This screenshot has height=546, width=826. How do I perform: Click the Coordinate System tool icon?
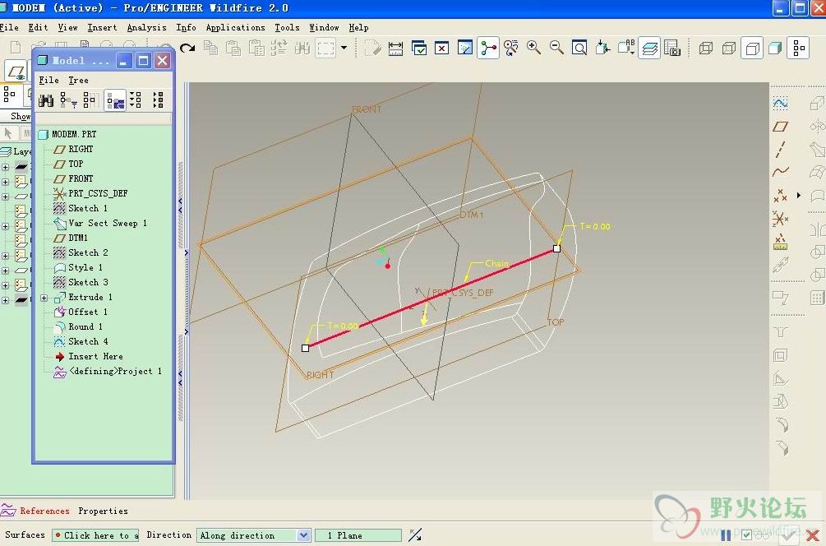780,218
